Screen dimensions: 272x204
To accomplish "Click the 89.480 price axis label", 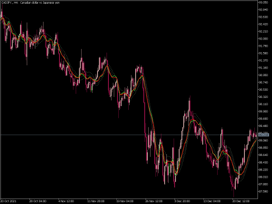I will (263, 126).
